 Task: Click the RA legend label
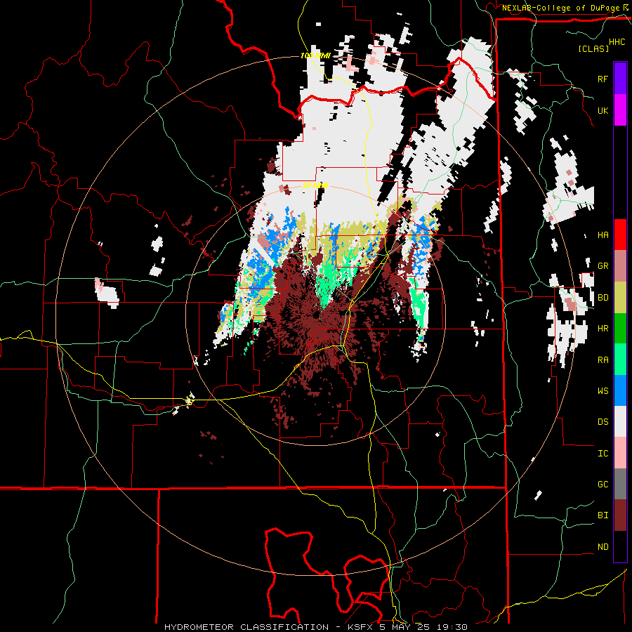pos(603,360)
